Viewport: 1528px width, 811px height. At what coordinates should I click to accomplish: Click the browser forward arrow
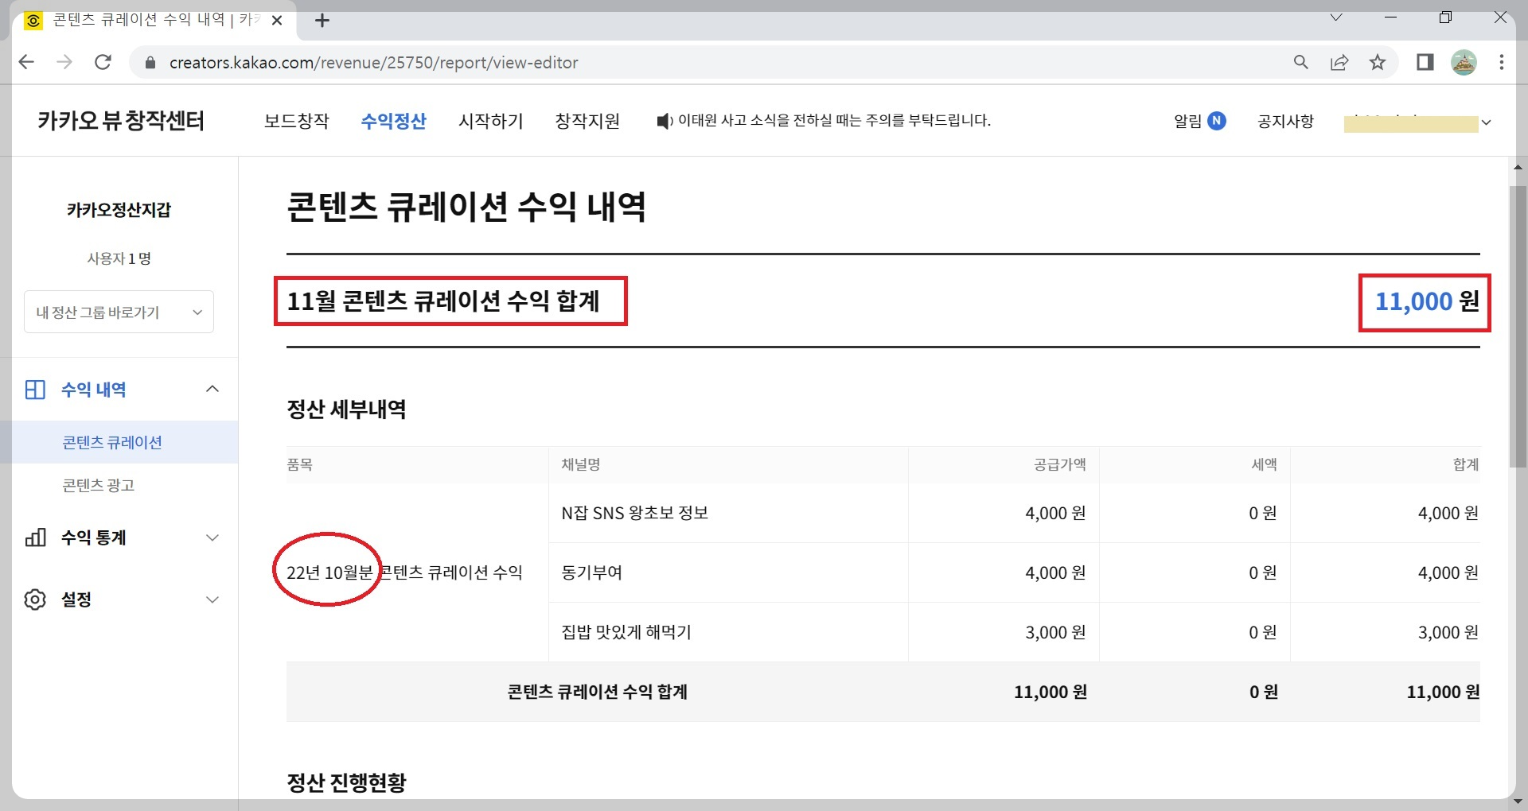[64, 62]
